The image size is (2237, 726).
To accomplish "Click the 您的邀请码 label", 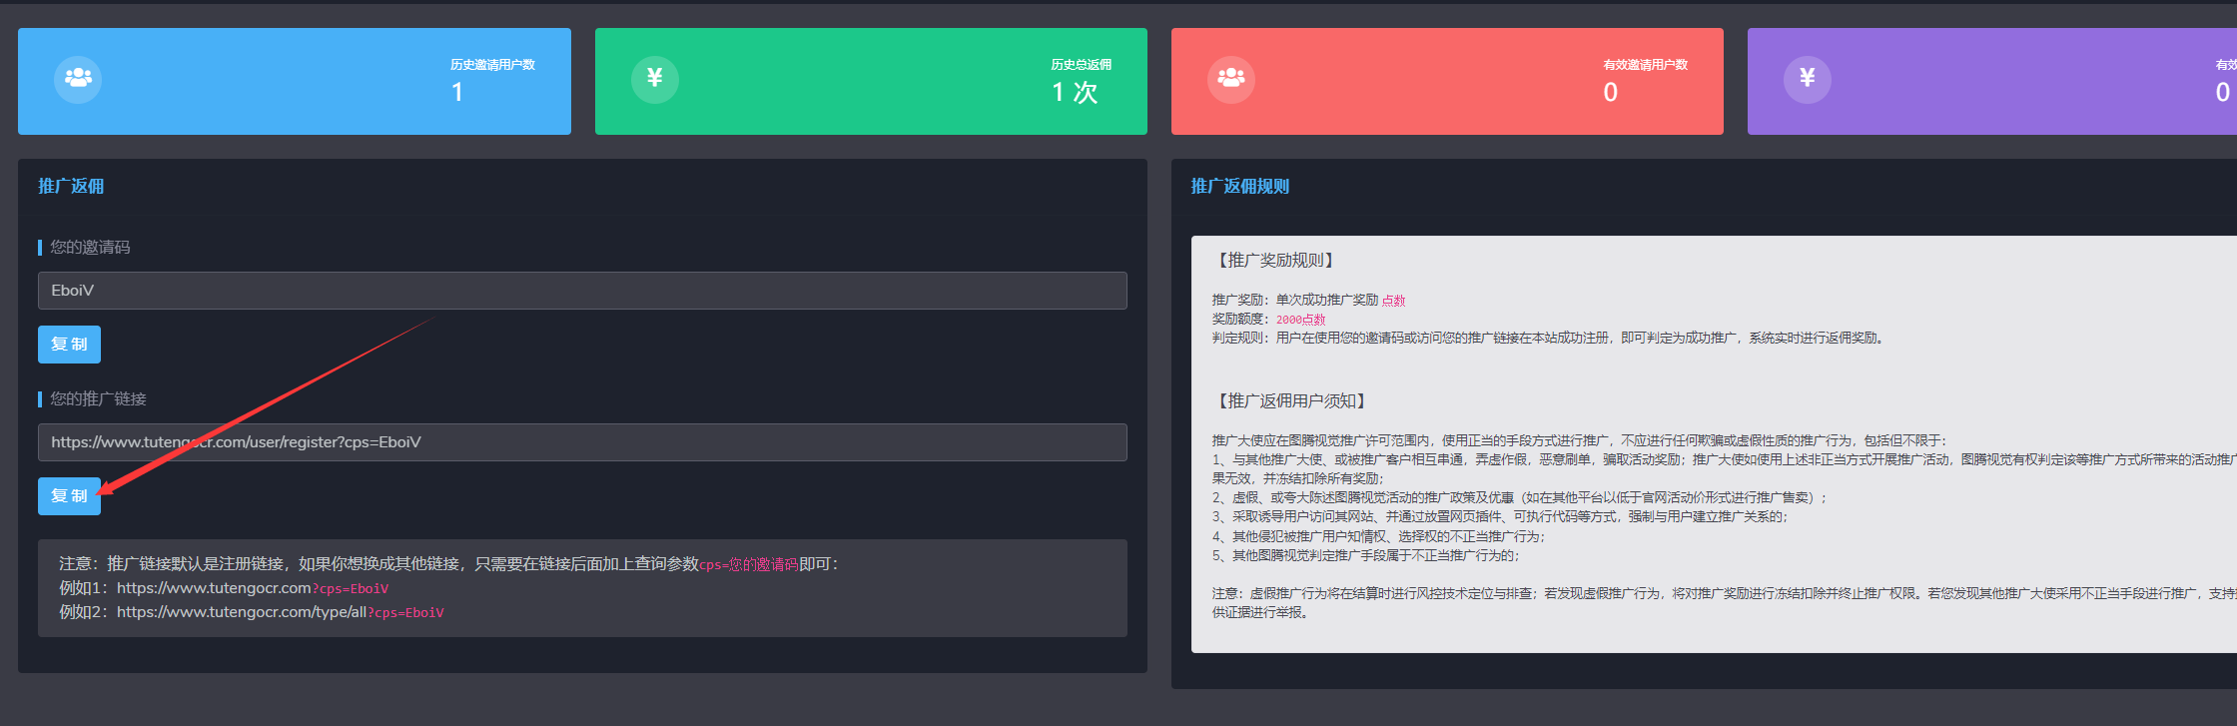I will tap(90, 247).
